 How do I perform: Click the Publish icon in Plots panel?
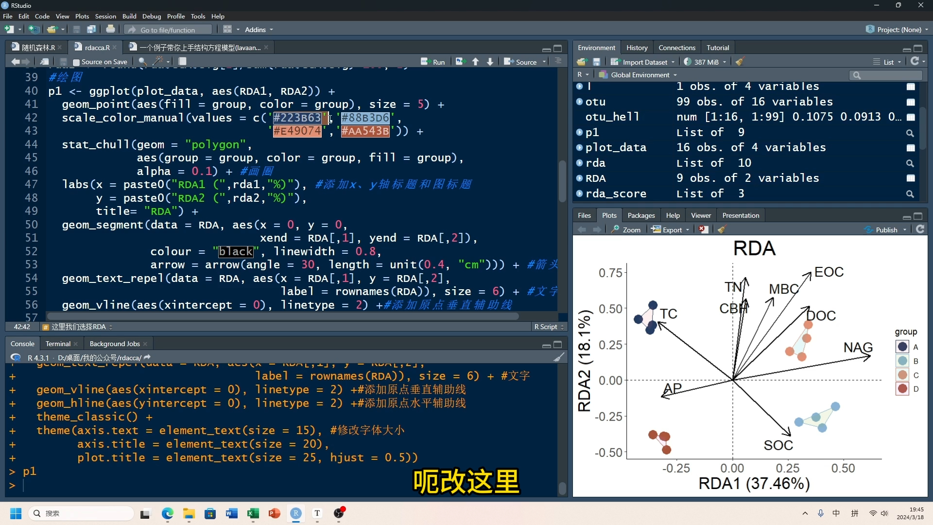coord(869,229)
